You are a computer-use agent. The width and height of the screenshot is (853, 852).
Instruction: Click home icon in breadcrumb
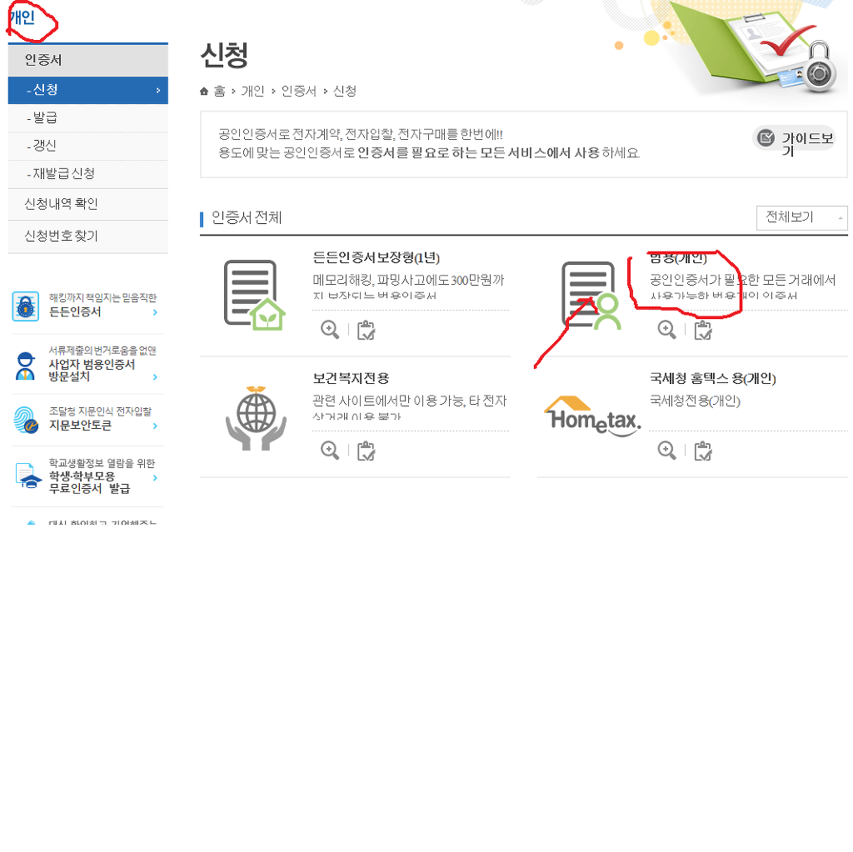point(204,92)
